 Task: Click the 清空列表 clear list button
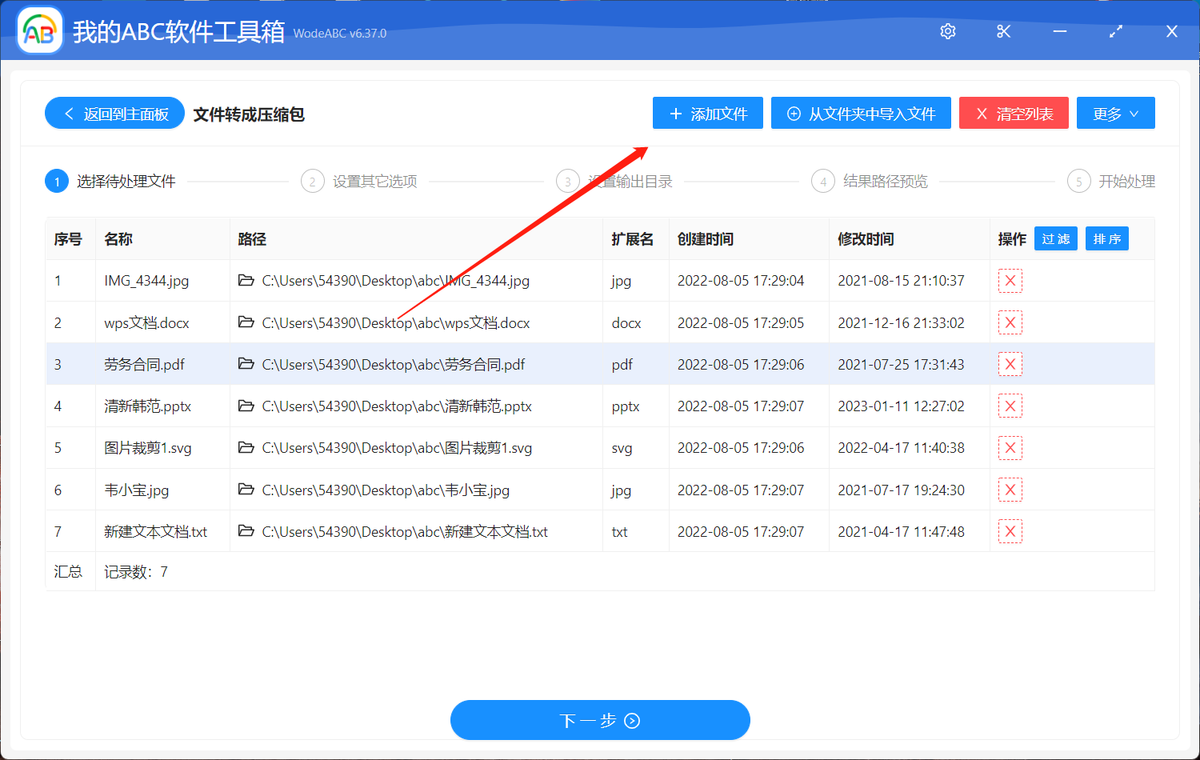1014,113
